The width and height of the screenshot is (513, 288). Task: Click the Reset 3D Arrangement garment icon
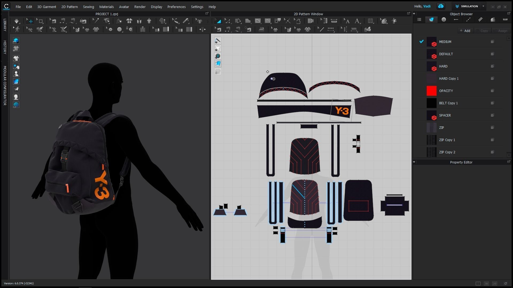[129, 21]
